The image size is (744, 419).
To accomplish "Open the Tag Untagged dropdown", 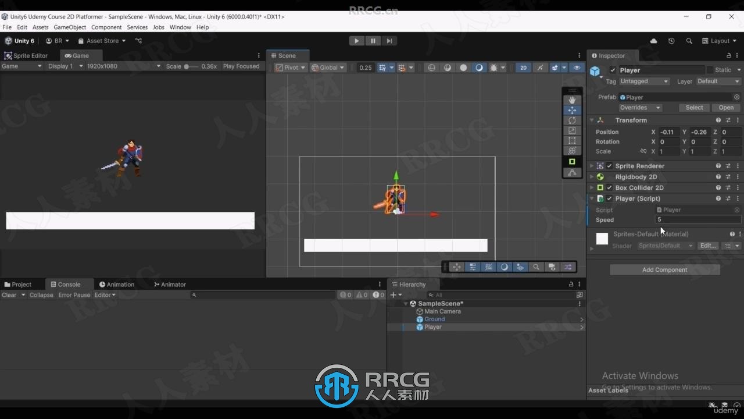I will click(x=644, y=81).
